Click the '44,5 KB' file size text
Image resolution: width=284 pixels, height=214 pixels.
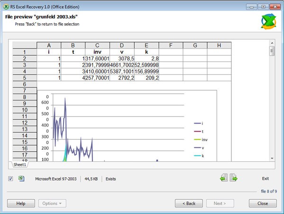91,179
